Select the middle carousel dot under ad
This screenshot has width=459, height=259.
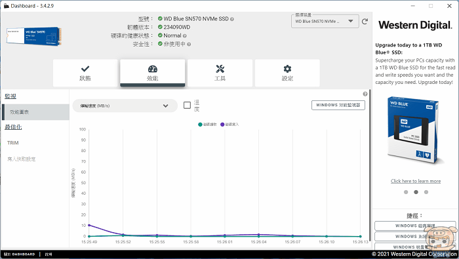(x=416, y=192)
